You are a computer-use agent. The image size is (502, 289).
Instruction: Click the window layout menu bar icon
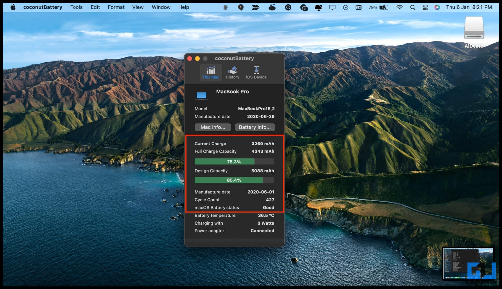(358, 7)
